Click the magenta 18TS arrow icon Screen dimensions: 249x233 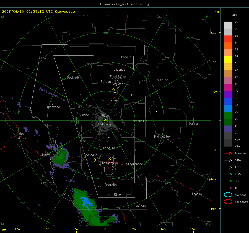228,188
